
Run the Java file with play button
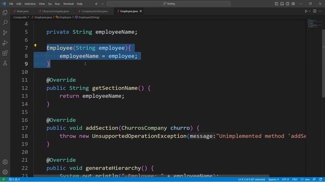[306, 11]
